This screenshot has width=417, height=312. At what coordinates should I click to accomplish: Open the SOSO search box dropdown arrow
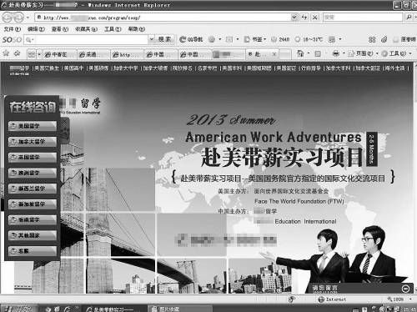[152, 39]
